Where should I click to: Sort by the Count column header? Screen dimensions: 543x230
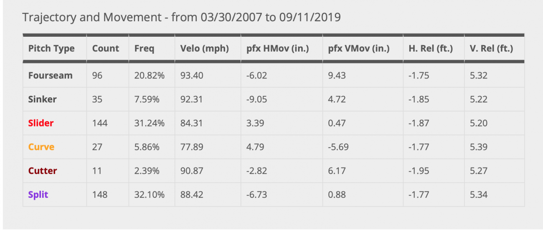click(x=106, y=48)
